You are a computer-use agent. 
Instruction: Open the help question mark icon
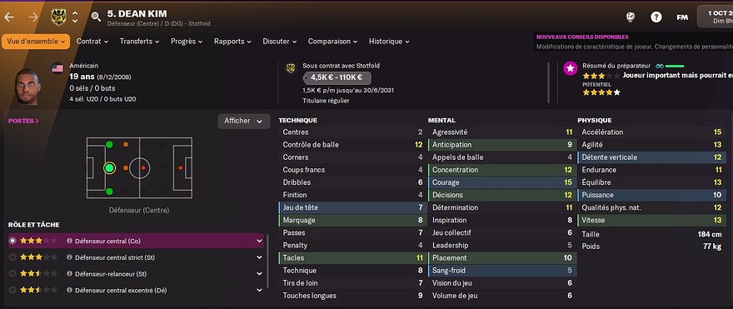[656, 17]
